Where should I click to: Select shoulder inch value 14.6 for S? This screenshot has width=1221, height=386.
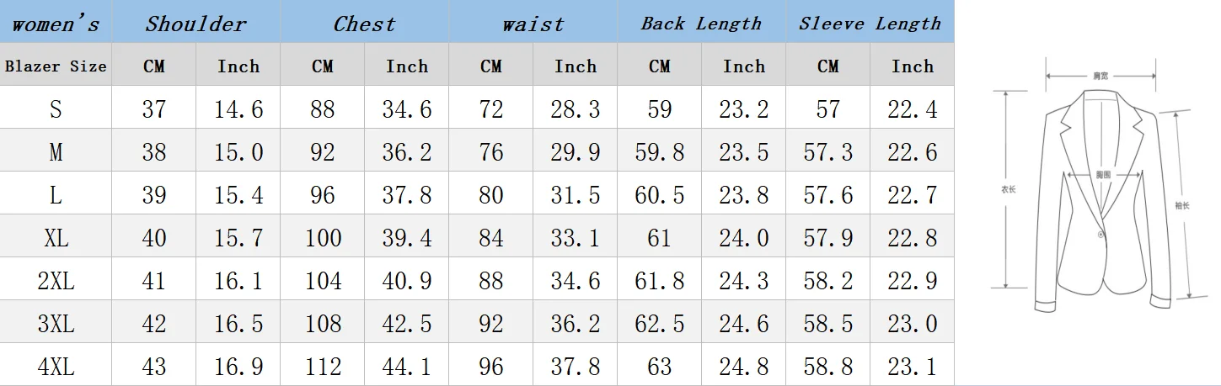238,109
